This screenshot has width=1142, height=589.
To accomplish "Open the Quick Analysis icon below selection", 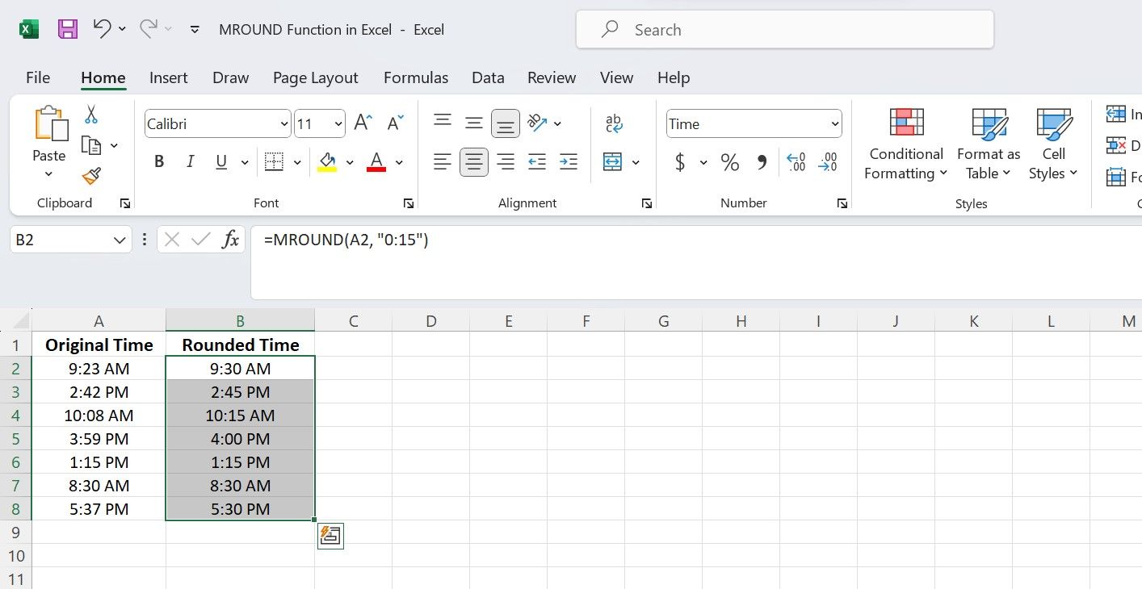I will click(330, 536).
